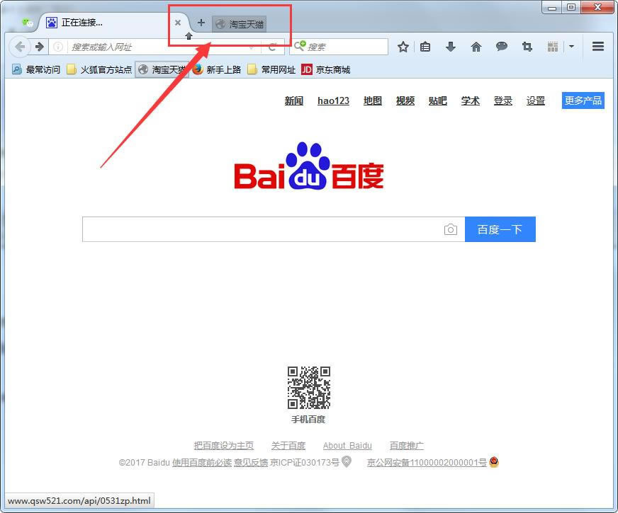The height and width of the screenshot is (513, 618).
Task: Open the hamburger menu
Action: tap(598, 47)
